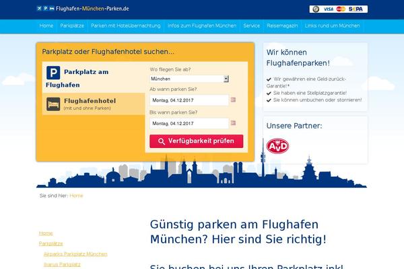This screenshot has width=404, height=269.
Task: Click 'Wir können Flughafenparken!' heading
Action: pyautogui.click(x=298, y=58)
